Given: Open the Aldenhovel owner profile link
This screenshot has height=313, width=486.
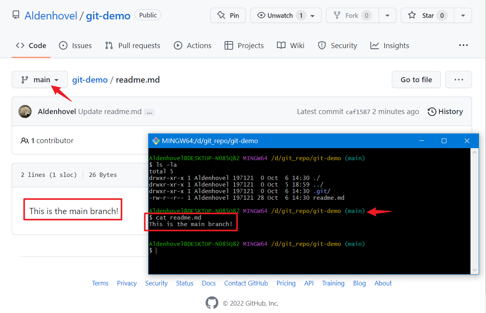Looking at the screenshot, I should (x=50, y=16).
